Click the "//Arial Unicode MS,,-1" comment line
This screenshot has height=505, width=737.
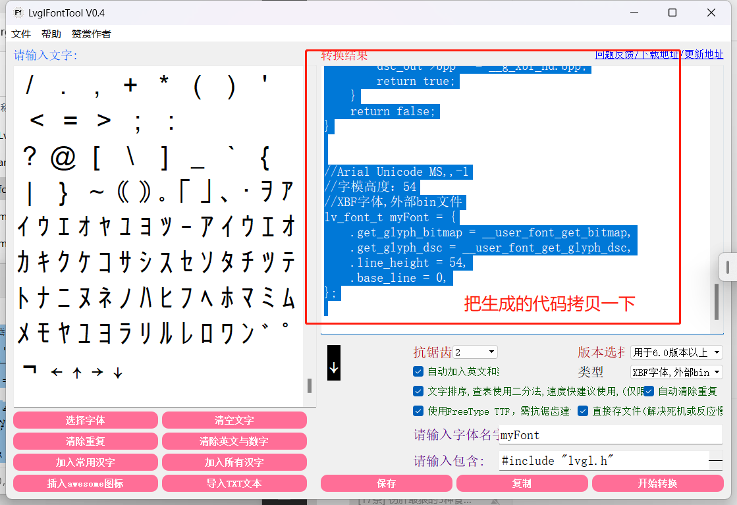(x=396, y=172)
